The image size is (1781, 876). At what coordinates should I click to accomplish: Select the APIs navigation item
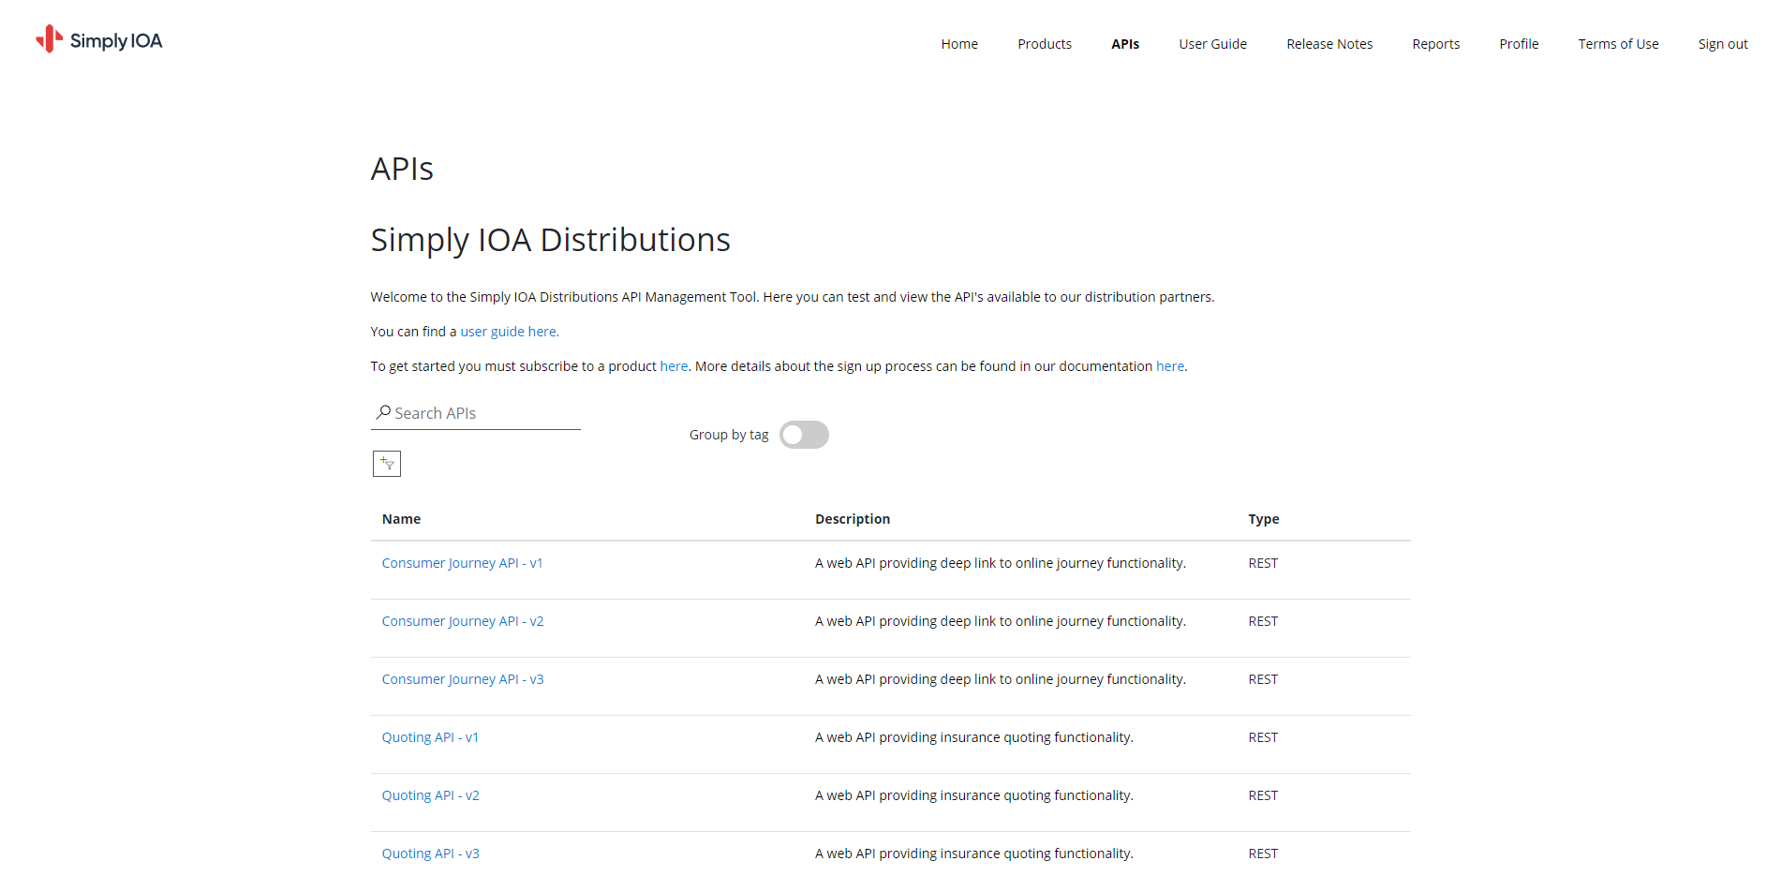pyautogui.click(x=1125, y=44)
